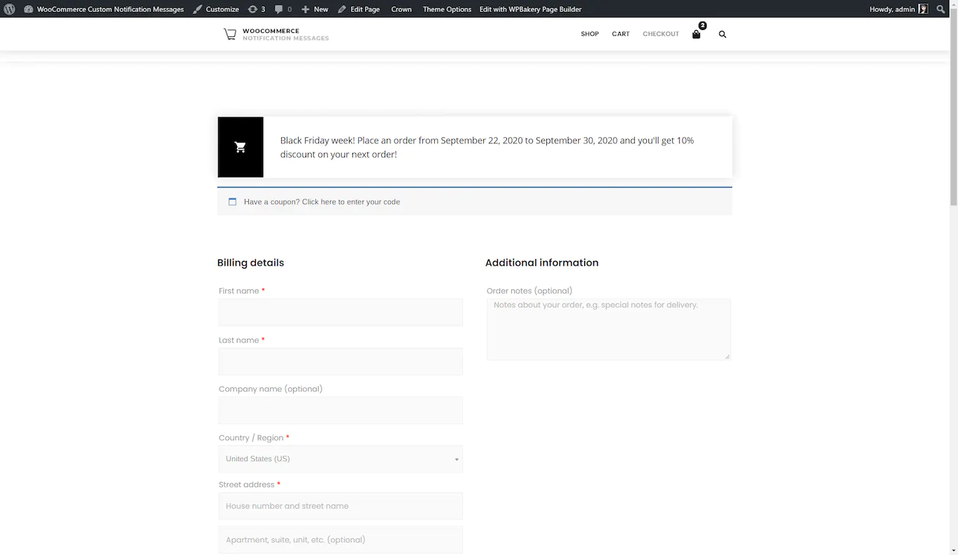Screen dimensions: 958x555
Task: Focus the Last name field
Action: pos(341,361)
